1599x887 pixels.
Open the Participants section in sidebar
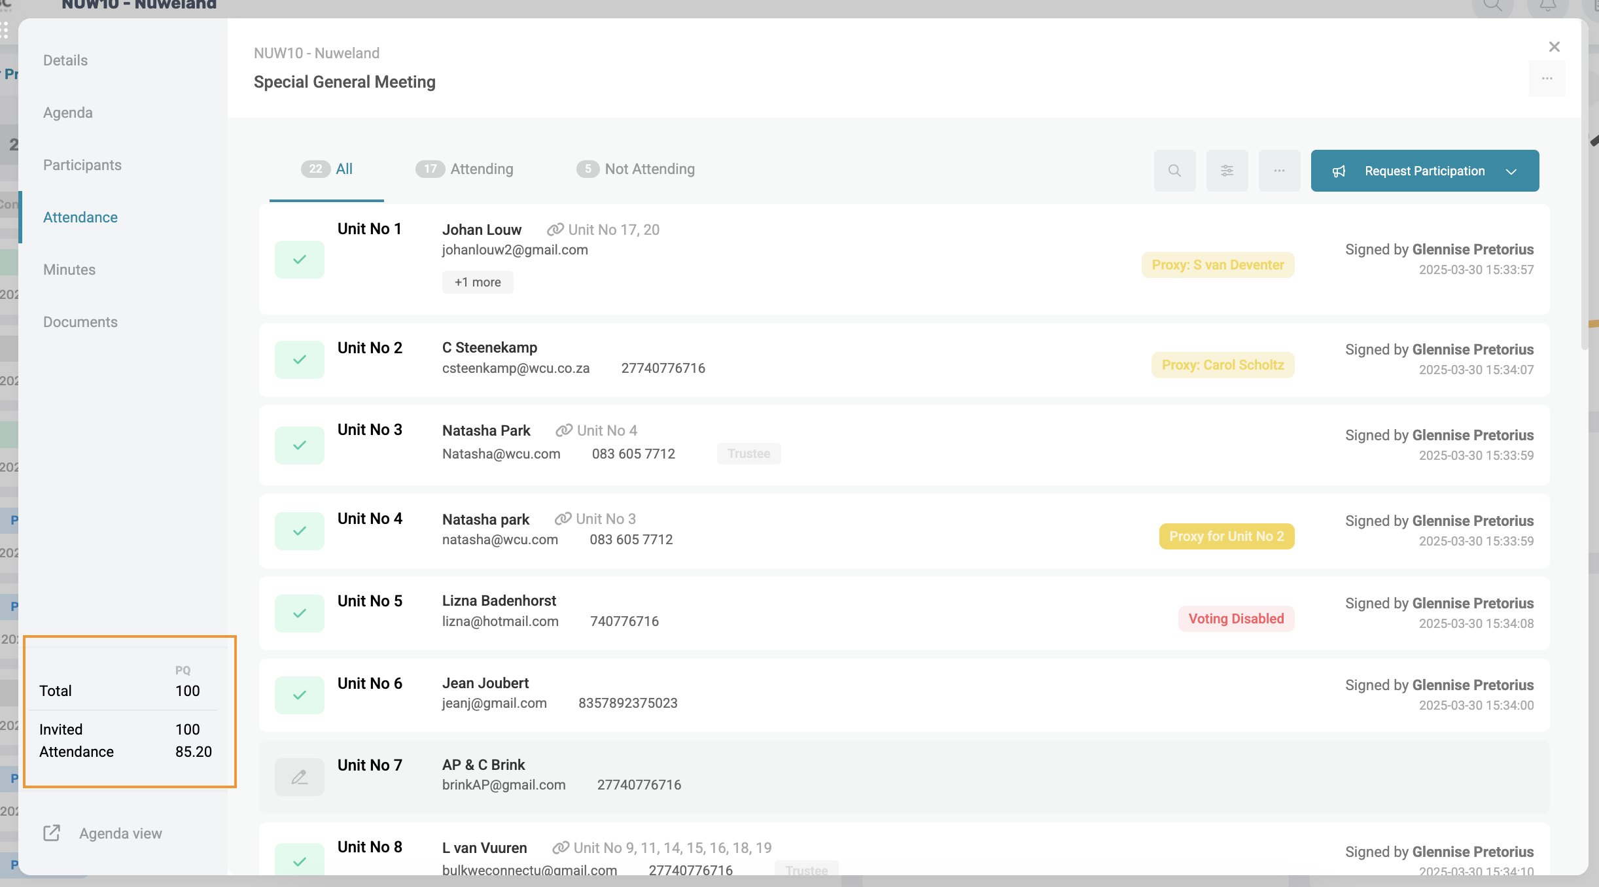(82, 165)
